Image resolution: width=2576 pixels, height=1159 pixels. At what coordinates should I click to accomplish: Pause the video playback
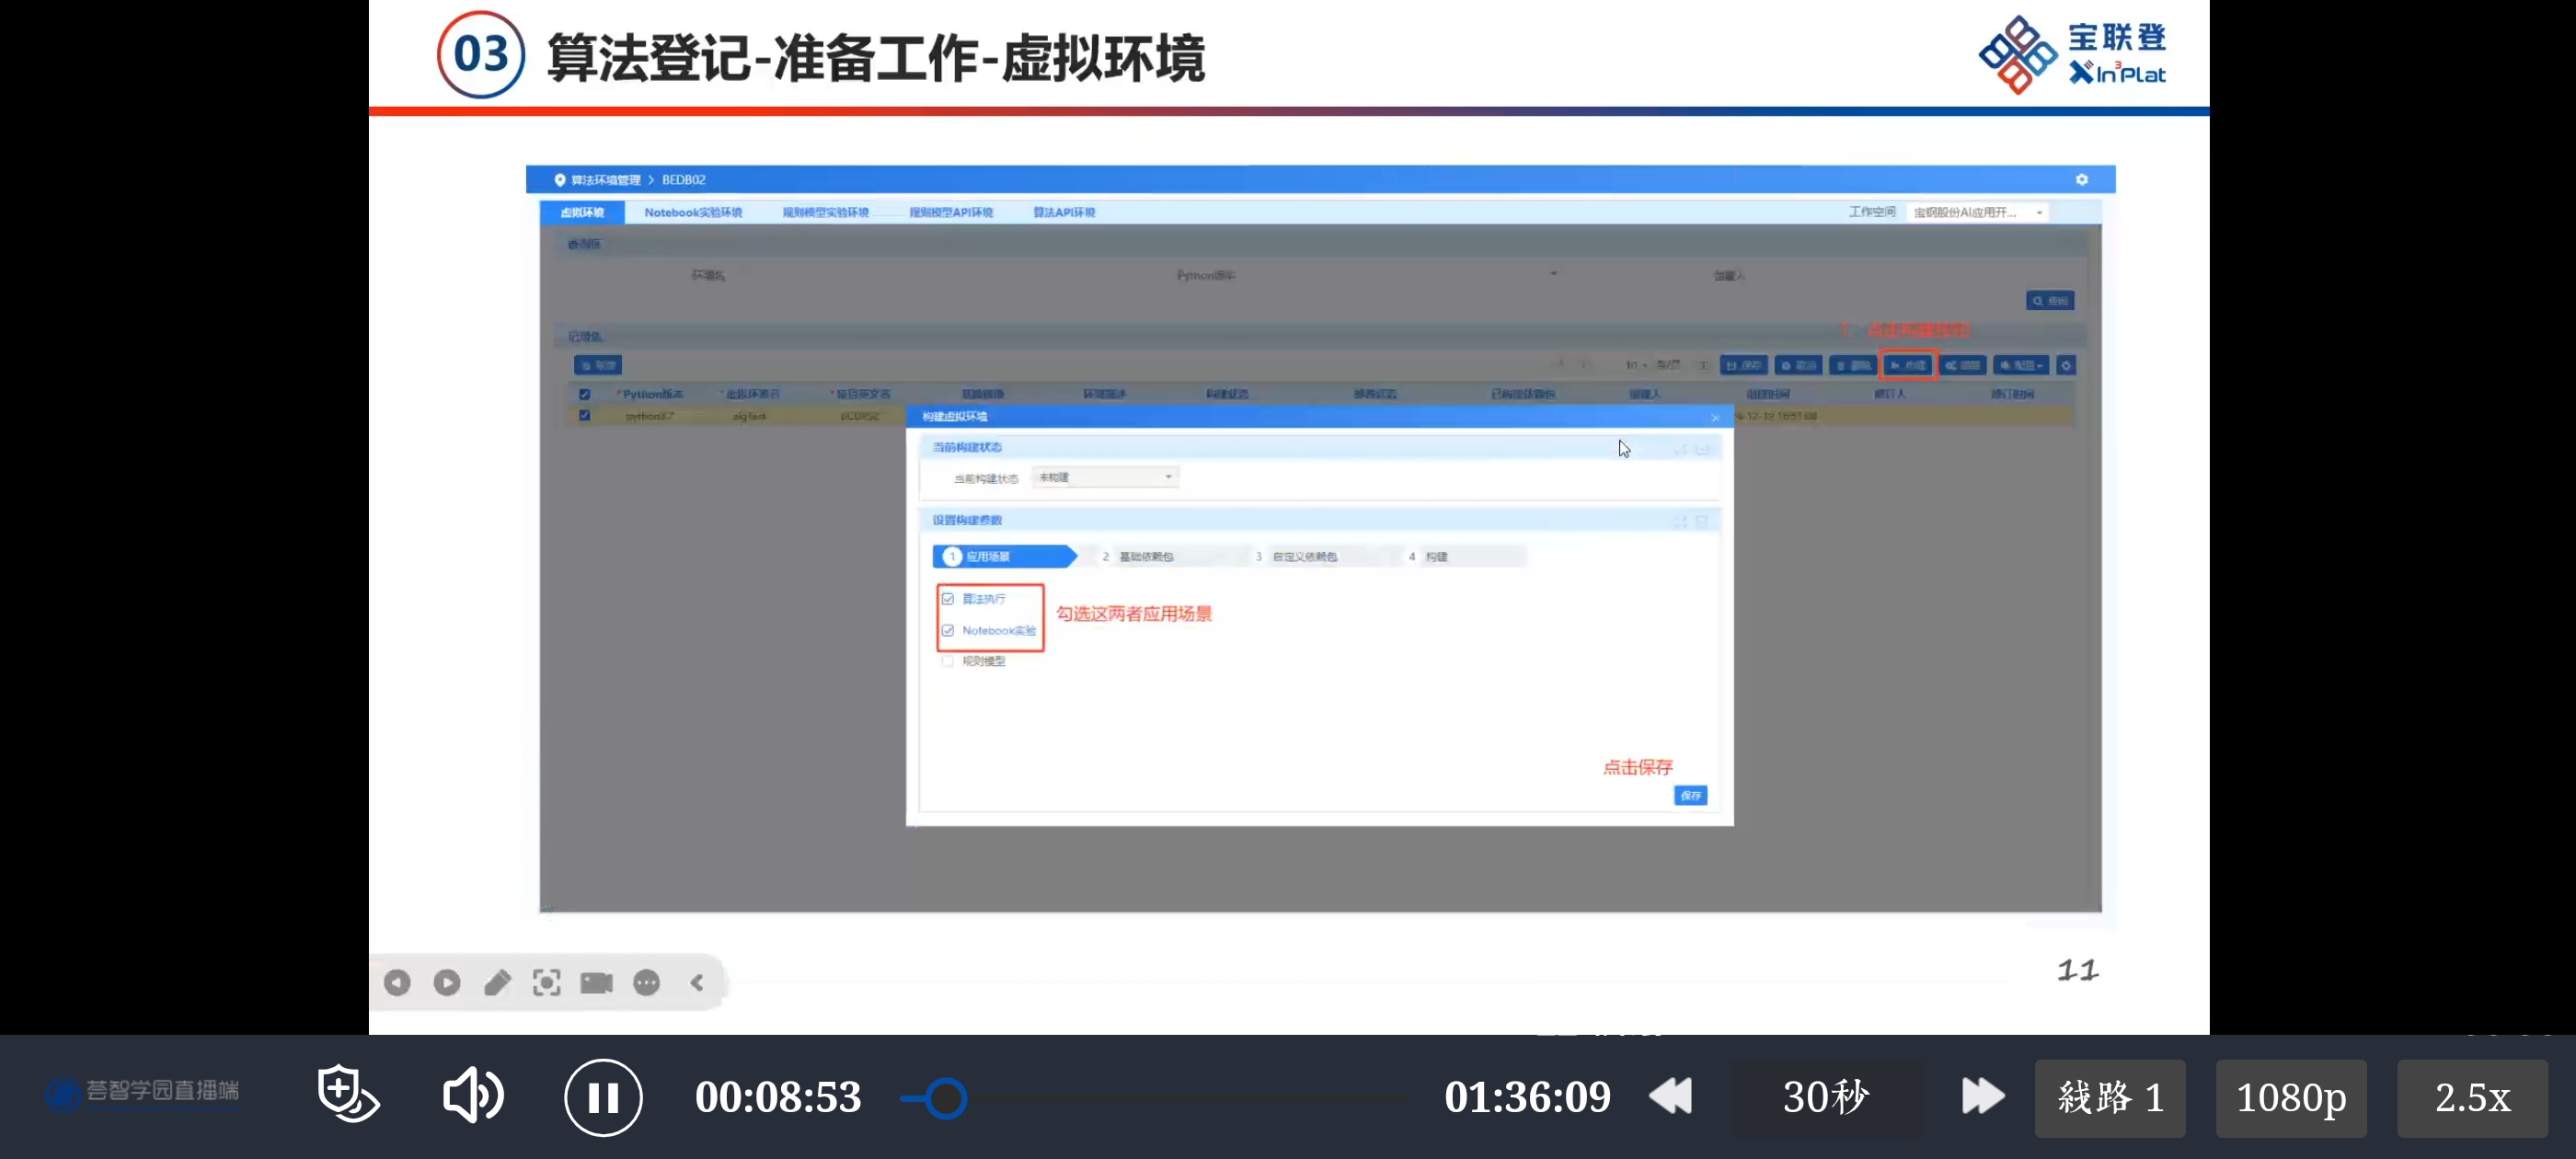[603, 1097]
